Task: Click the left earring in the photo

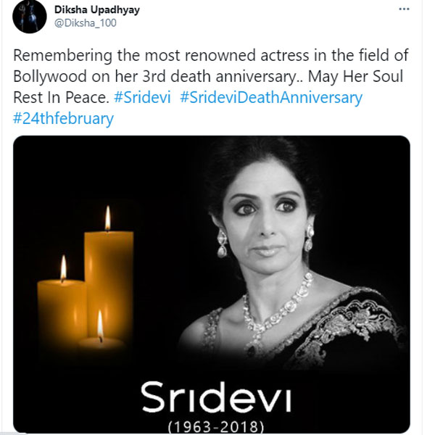Action: pyautogui.click(x=222, y=241)
